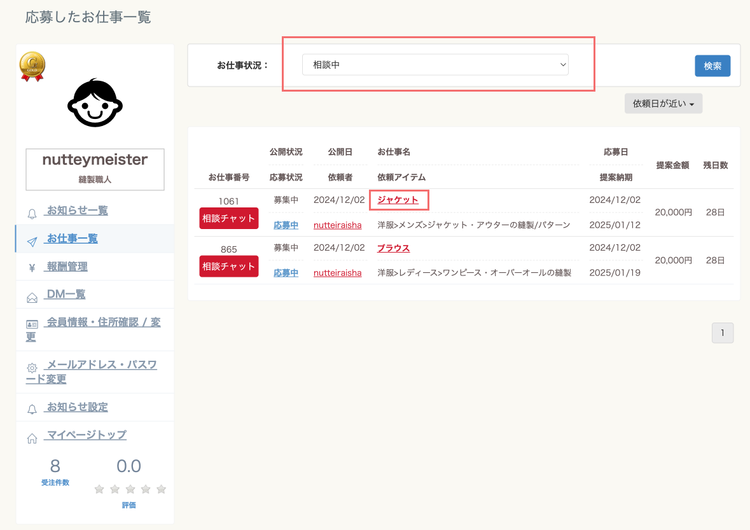The height and width of the screenshot is (530, 750).
Task: Click the ID card icon beside 会員情報
Action: tap(32, 324)
